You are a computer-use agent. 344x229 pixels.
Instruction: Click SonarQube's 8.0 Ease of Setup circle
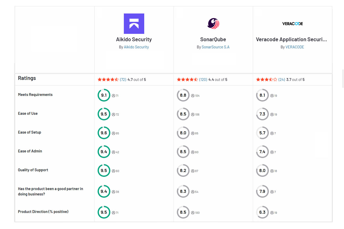(x=183, y=133)
